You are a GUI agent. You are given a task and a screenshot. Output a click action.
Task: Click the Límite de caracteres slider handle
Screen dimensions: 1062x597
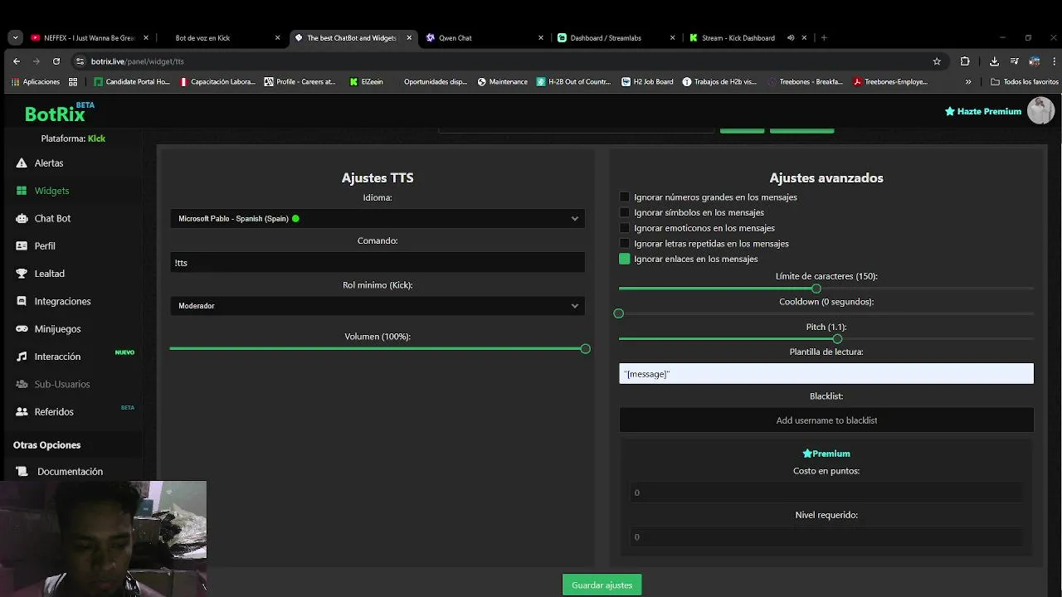point(816,289)
